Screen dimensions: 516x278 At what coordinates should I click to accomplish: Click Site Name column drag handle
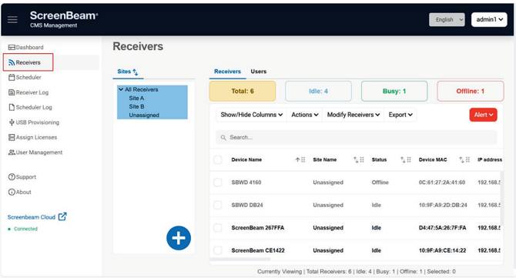[x=362, y=160]
